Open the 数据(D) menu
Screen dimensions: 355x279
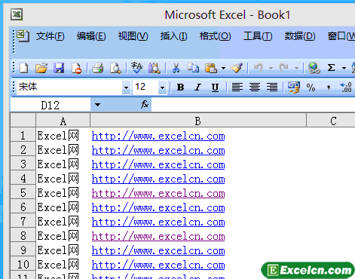[x=300, y=36]
